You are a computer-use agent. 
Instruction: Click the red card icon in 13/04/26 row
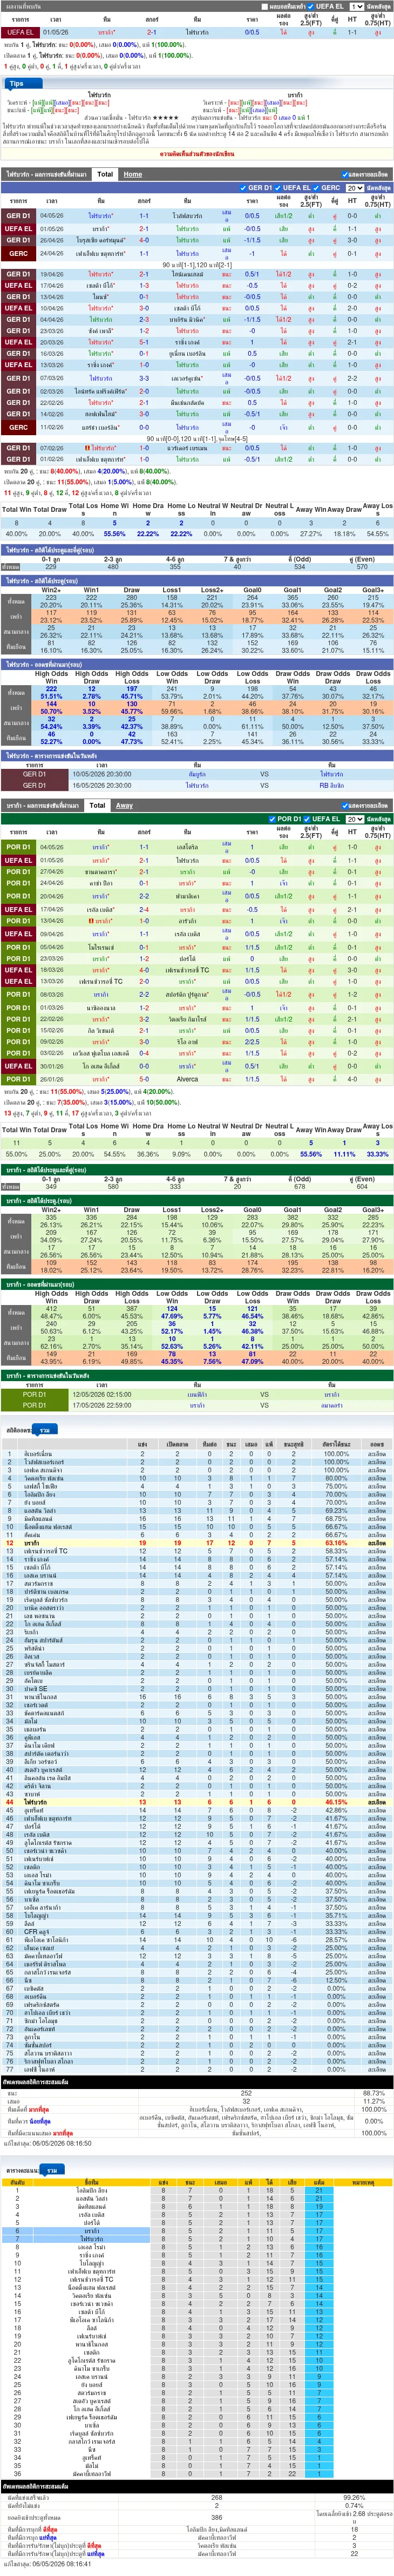tap(90, 921)
